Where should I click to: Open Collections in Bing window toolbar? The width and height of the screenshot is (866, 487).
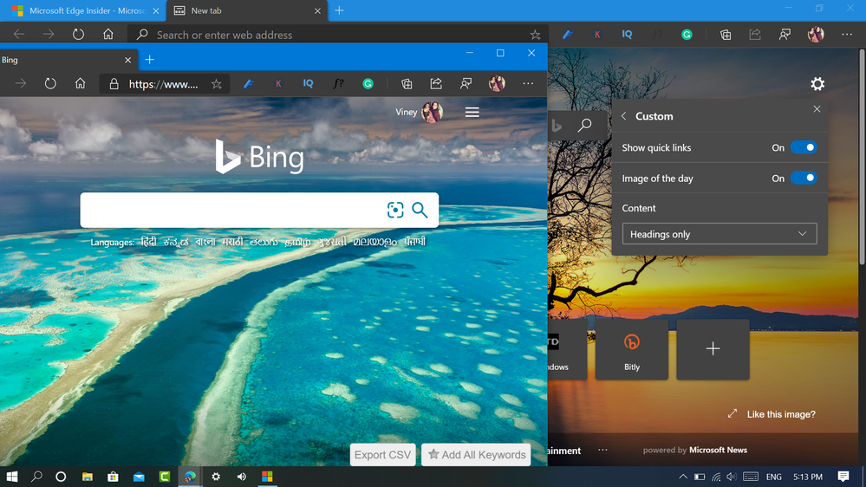point(407,83)
